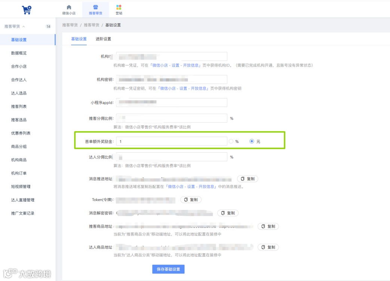Click the 达人分佣比例 input field
The image size is (390, 281).
pyautogui.click(x=172, y=157)
